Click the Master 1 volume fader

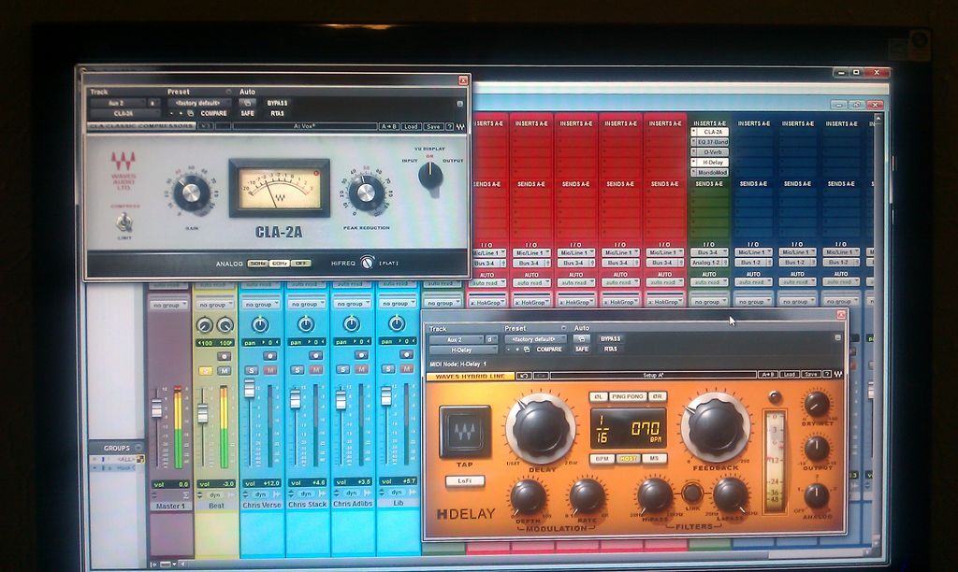pos(157,408)
